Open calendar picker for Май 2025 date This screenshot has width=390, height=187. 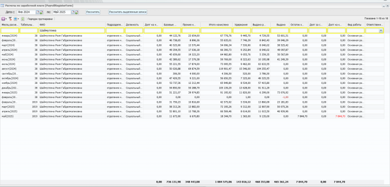tap(73, 12)
